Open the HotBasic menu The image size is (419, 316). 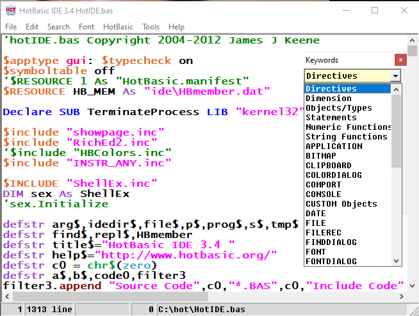pos(118,27)
